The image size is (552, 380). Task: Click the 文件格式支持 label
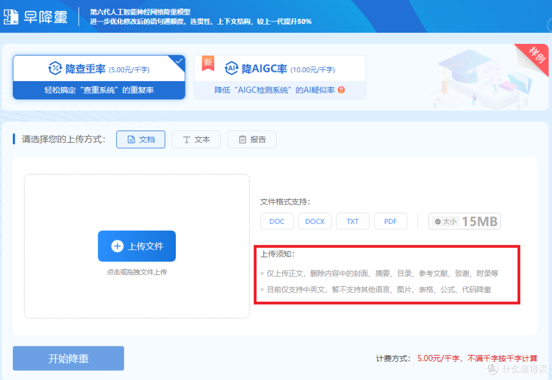[x=285, y=202]
